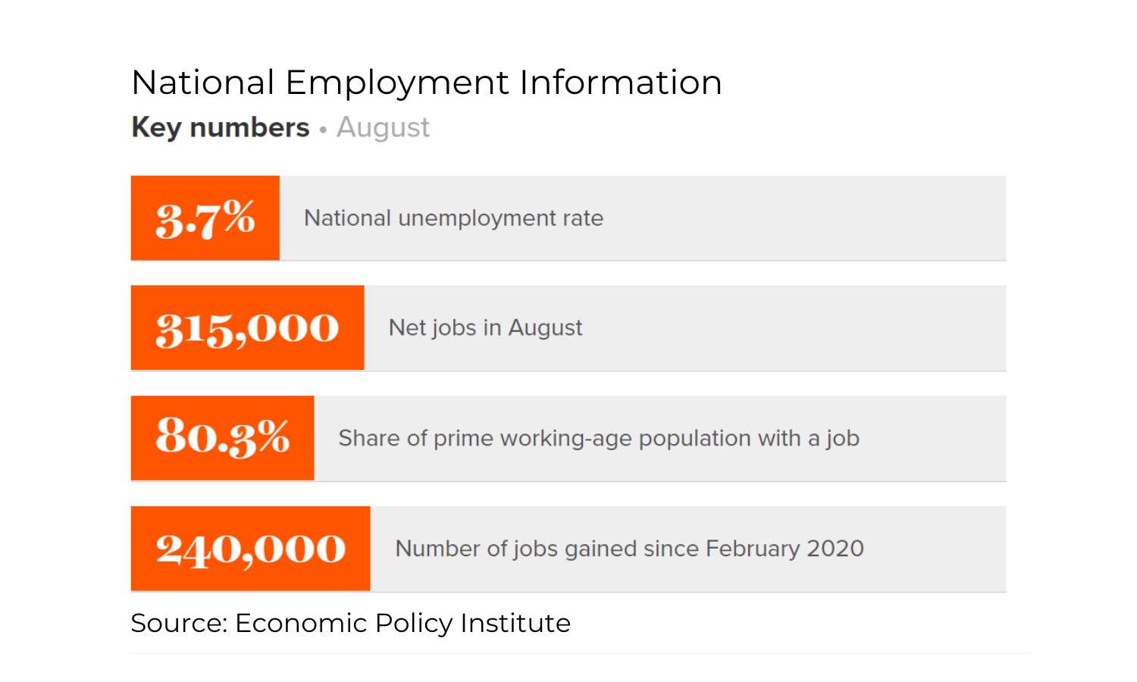Click the 80.3% orange box
The image size is (1137, 682).
tap(223, 438)
